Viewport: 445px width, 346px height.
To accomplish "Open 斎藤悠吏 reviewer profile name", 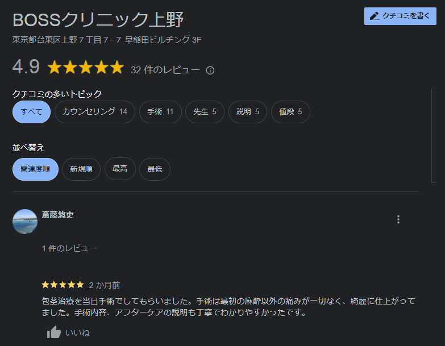I will click(58, 215).
